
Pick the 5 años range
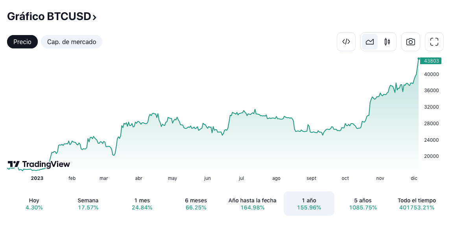pos(363,204)
